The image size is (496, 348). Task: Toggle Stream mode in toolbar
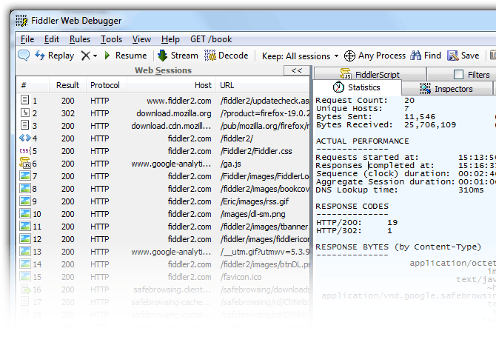178,56
